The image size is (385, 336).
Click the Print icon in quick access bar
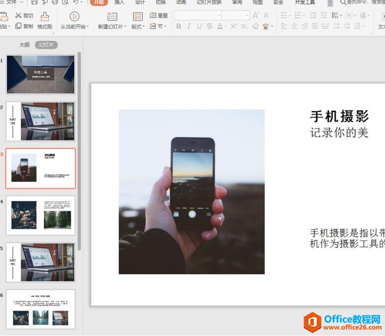[55, 2]
